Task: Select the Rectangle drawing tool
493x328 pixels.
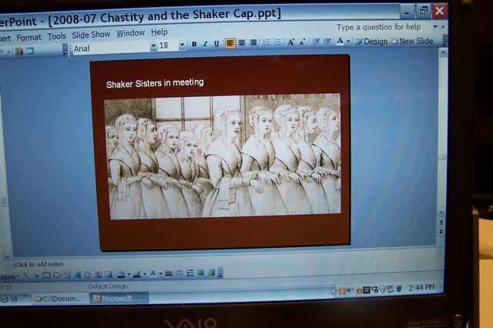Action: (46, 276)
